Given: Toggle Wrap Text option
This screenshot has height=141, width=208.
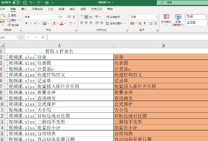Looking at the screenshot, I should click(x=113, y=17).
